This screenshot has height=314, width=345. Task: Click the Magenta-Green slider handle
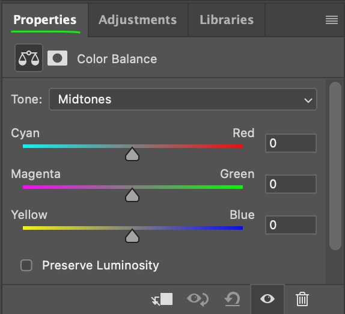tap(132, 195)
